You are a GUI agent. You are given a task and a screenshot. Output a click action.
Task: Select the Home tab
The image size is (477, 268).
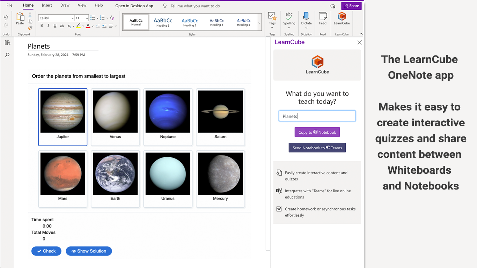(28, 5)
